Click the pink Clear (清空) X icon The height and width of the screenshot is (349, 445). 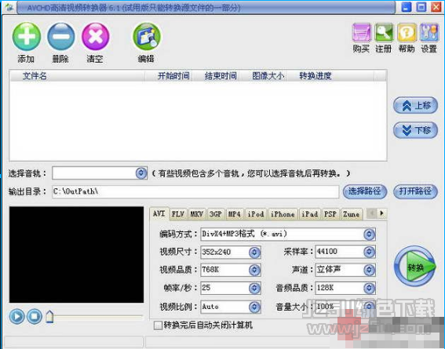95,37
